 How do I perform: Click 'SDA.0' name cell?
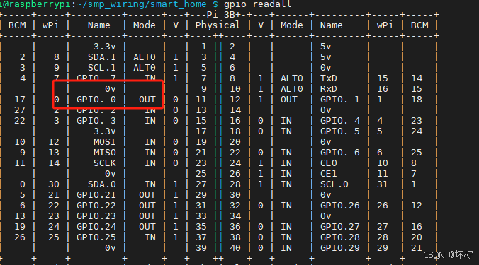coord(102,184)
